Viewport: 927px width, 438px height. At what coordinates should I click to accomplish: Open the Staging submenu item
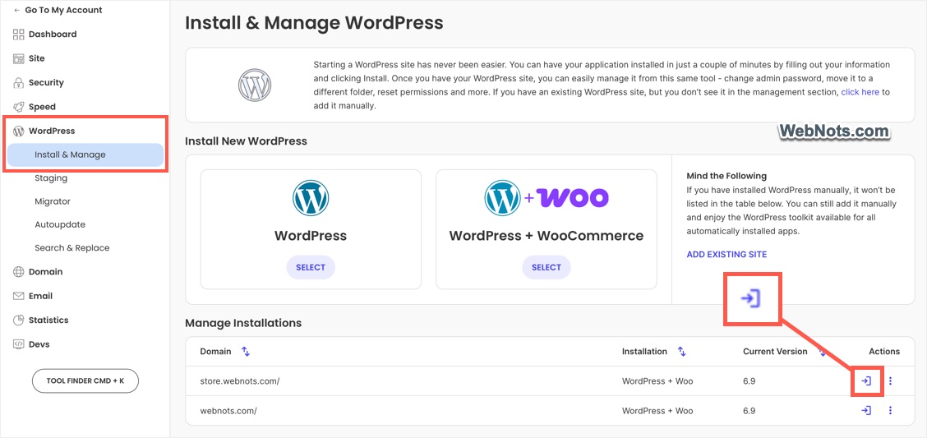pyautogui.click(x=51, y=178)
